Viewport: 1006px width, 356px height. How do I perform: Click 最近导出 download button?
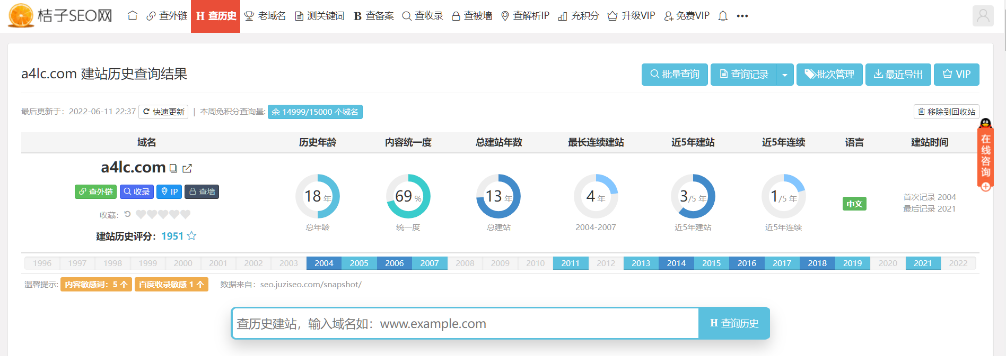tap(898, 75)
